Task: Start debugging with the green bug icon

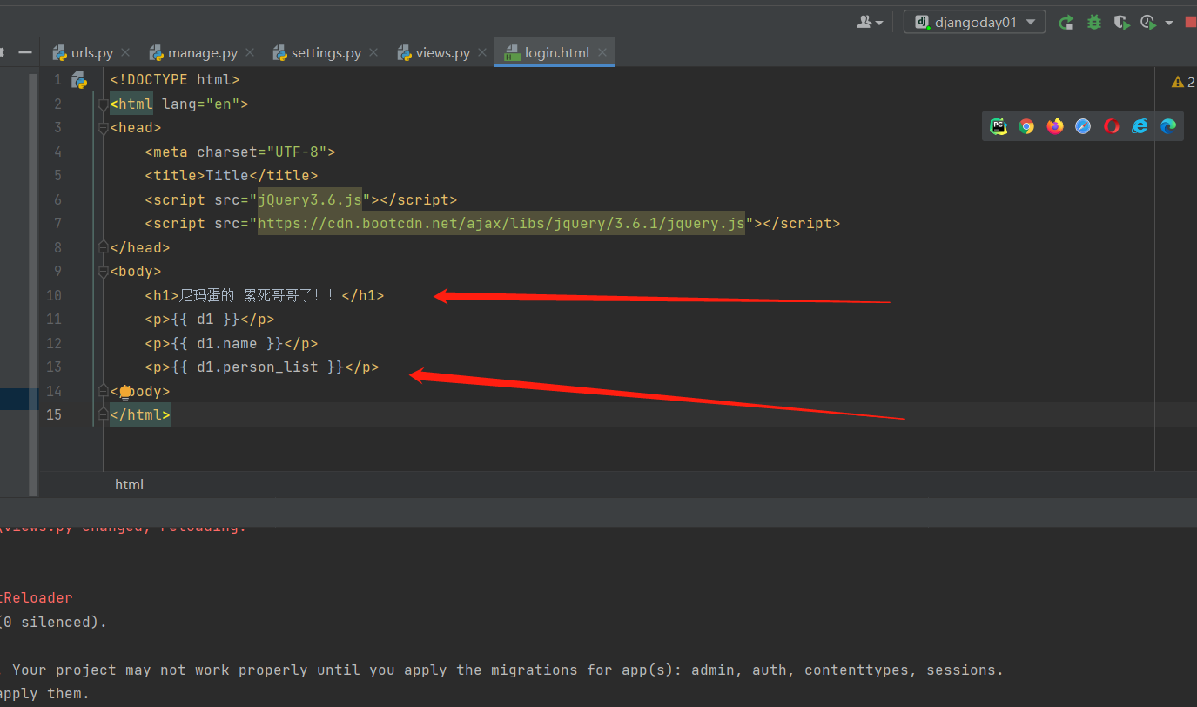Action: pyautogui.click(x=1094, y=23)
